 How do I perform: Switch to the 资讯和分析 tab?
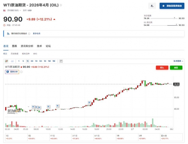[27, 46]
